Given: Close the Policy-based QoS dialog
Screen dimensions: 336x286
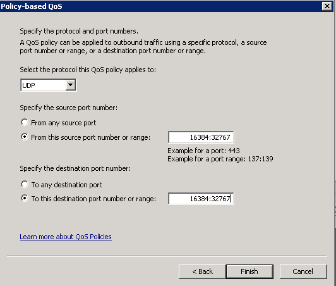Looking at the screenshot, I should (327, 6).
